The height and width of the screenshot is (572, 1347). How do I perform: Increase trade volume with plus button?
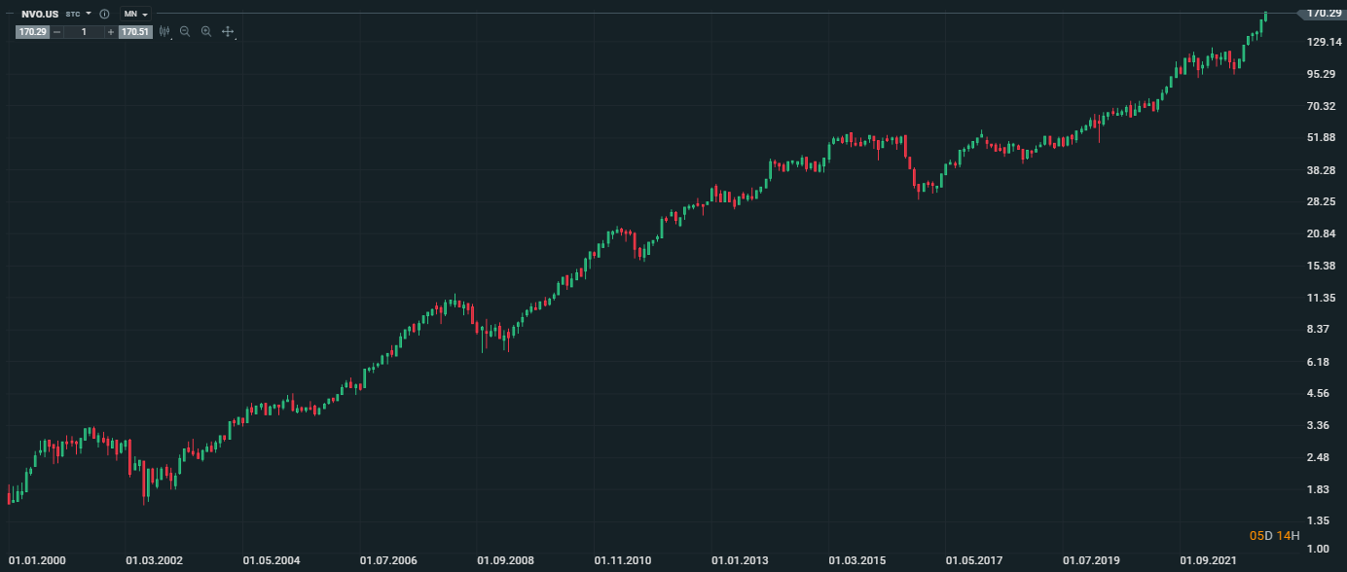(x=110, y=32)
